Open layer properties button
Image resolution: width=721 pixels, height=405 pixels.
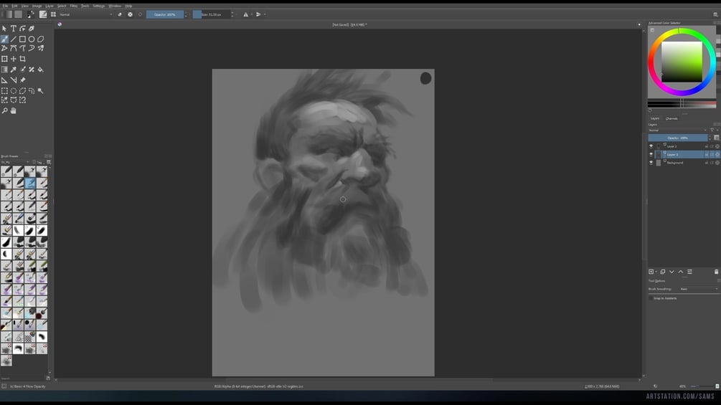point(689,272)
